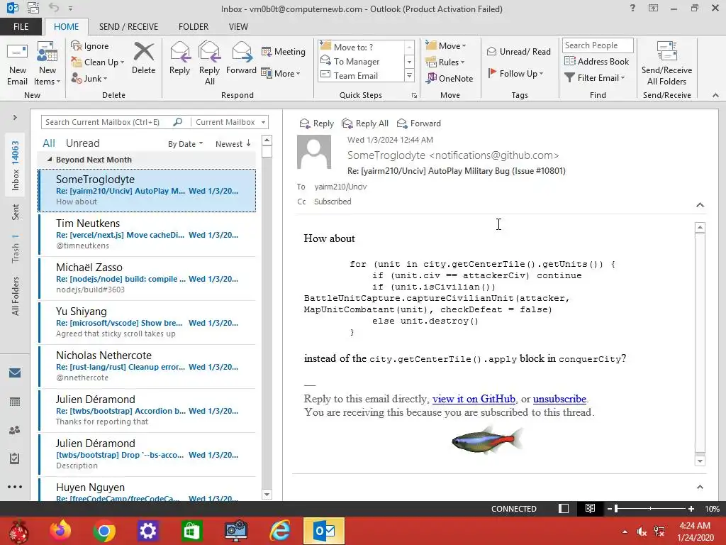Image resolution: width=726 pixels, height=545 pixels.
Task: Open 'view it on GitHub' link
Action: pos(474,399)
